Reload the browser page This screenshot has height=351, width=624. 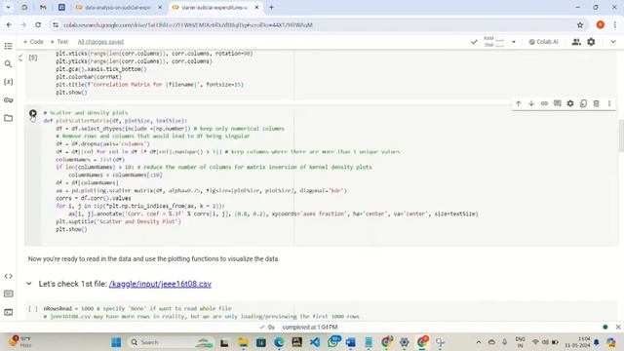click(38, 24)
